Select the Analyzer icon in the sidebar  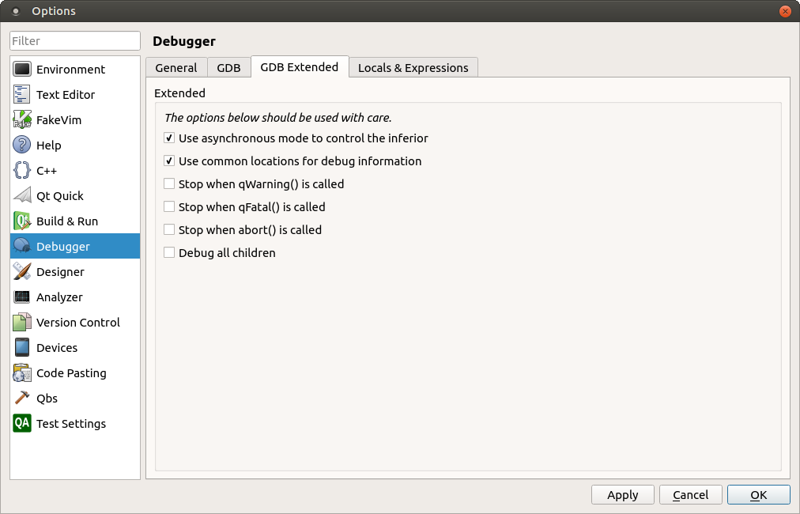tap(22, 297)
